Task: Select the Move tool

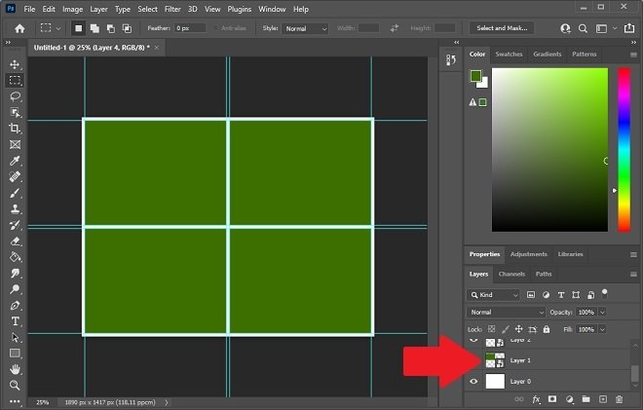Action: [15, 64]
